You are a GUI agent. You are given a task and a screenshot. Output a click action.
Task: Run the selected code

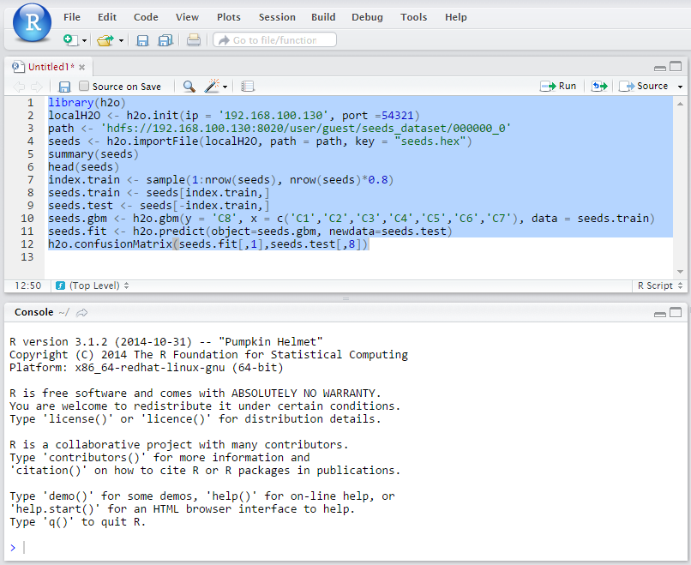pyautogui.click(x=560, y=86)
